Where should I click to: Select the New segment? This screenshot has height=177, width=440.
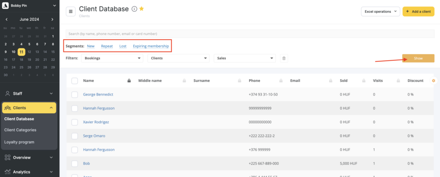[x=91, y=46]
